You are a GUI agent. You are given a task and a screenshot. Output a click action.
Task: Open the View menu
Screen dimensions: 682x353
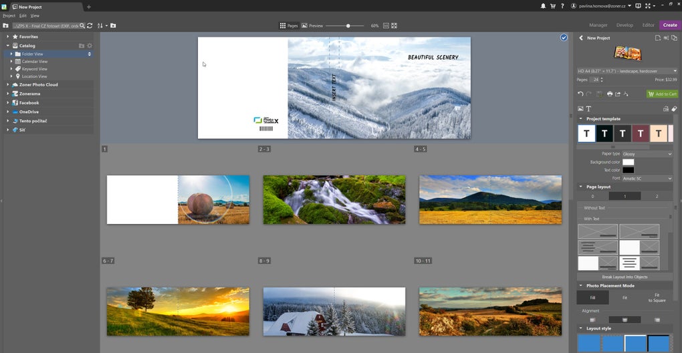[x=35, y=15]
